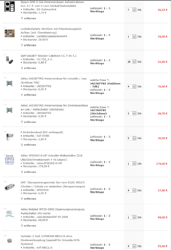This screenshot has height=250, width=171.
Task: Click 'entfernen' link for Spaun AMR U-Set
Action: [x=30, y=18]
